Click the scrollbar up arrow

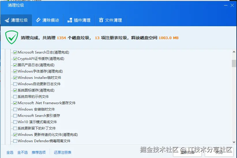234,52
